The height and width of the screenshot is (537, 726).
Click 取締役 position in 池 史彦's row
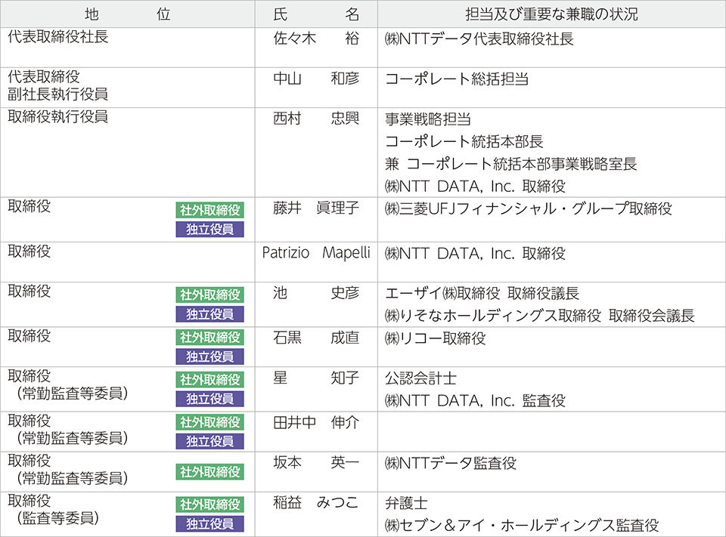coord(29,292)
